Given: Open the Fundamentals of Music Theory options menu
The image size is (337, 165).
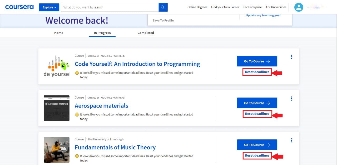Looking at the screenshot, I should pos(291,140).
